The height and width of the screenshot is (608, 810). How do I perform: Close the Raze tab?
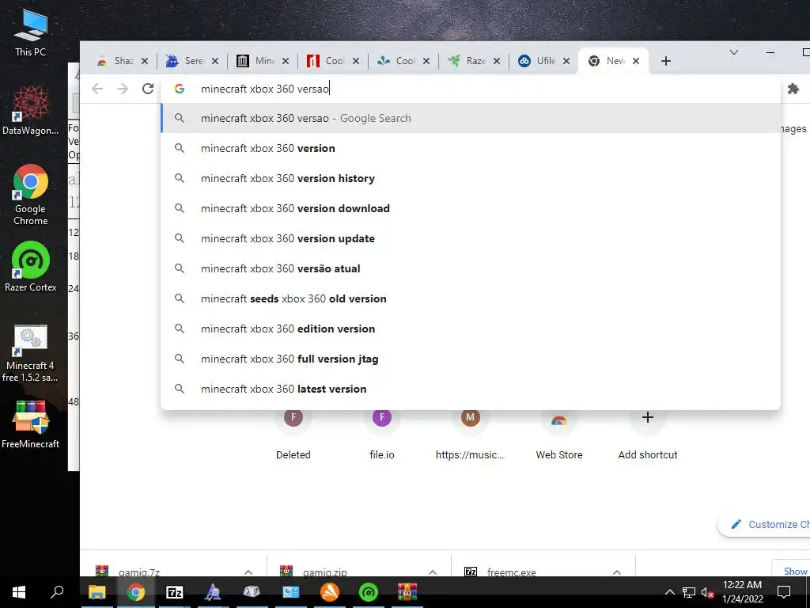[x=497, y=61]
